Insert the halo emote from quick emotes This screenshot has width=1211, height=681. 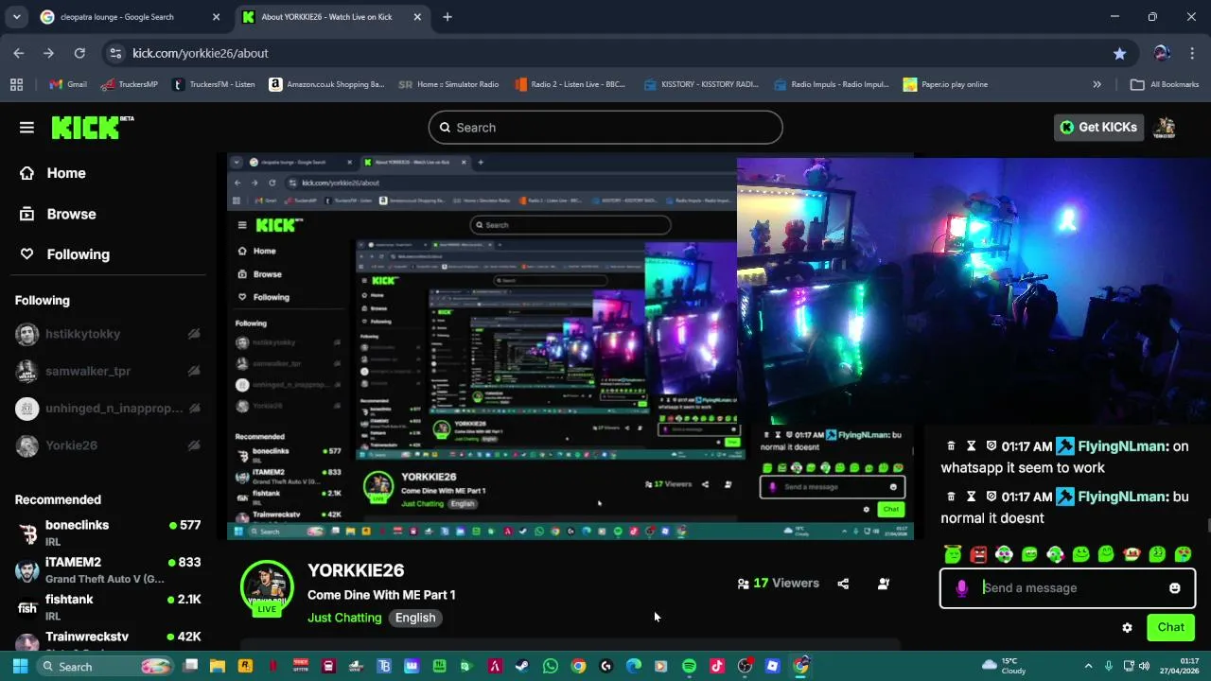953,554
